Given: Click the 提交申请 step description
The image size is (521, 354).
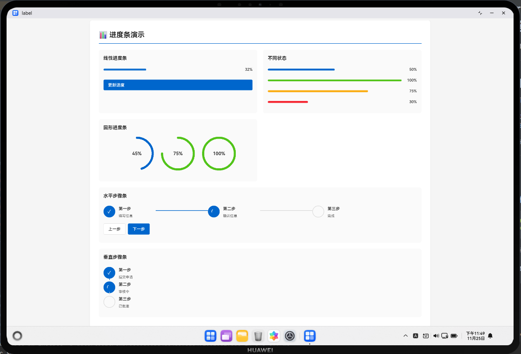Looking at the screenshot, I should pyautogui.click(x=126, y=277).
